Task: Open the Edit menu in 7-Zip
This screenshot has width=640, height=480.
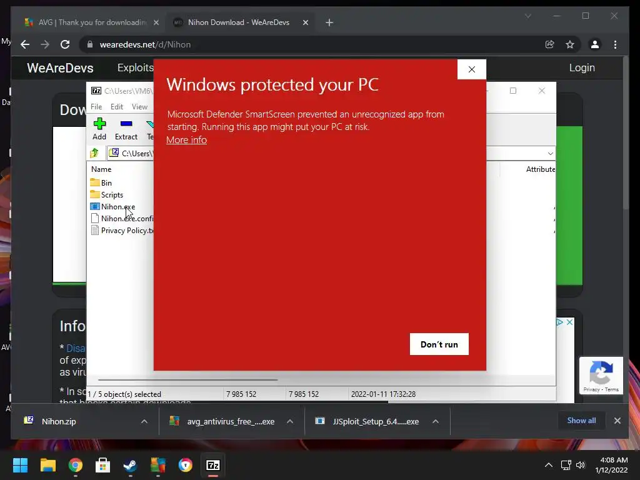Action: pyautogui.click(x=117, y=106)
